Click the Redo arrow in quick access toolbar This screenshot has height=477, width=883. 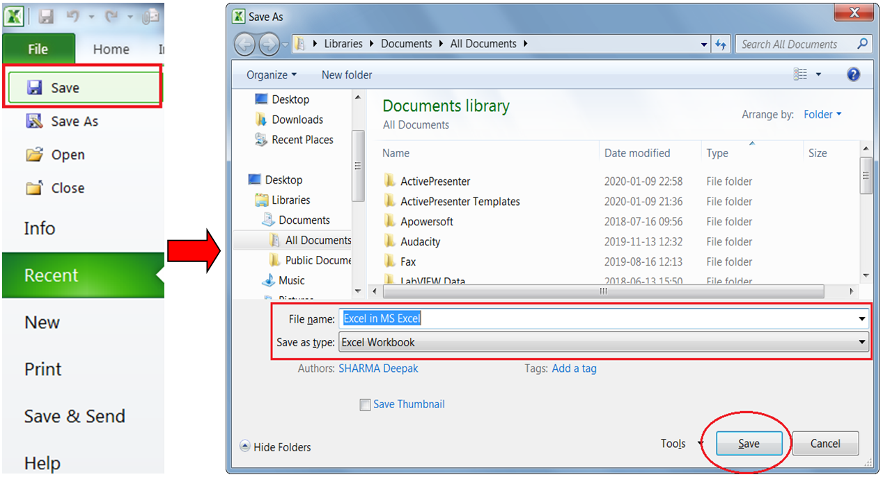tap(110, 15)
